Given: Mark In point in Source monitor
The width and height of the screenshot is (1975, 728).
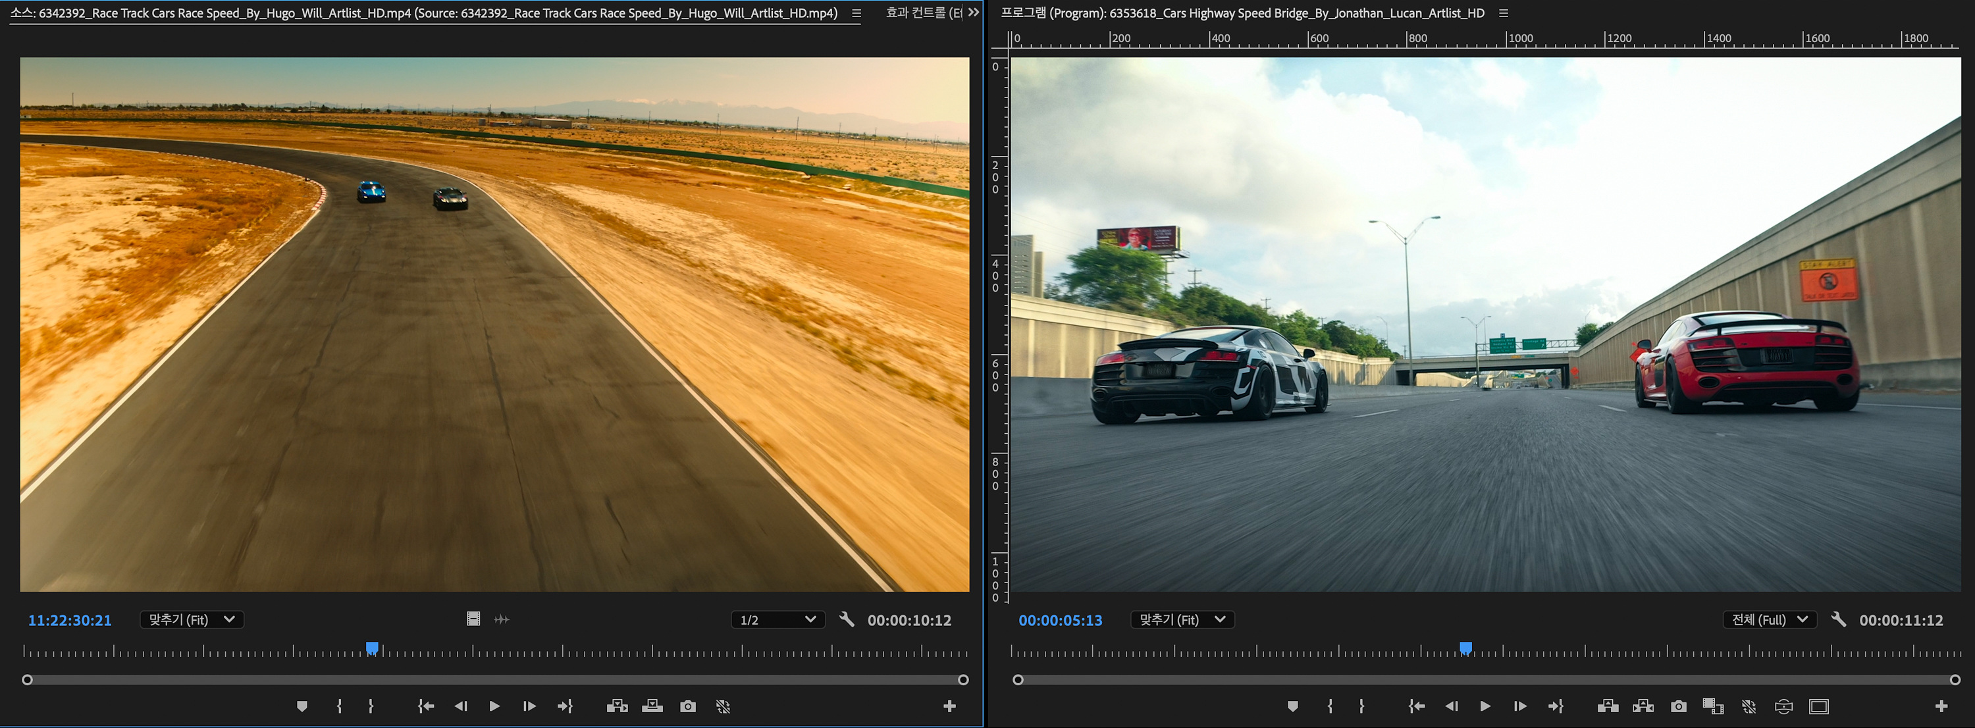Looking at the screenshot, I should pyautogui.click(x=339, y=706).
